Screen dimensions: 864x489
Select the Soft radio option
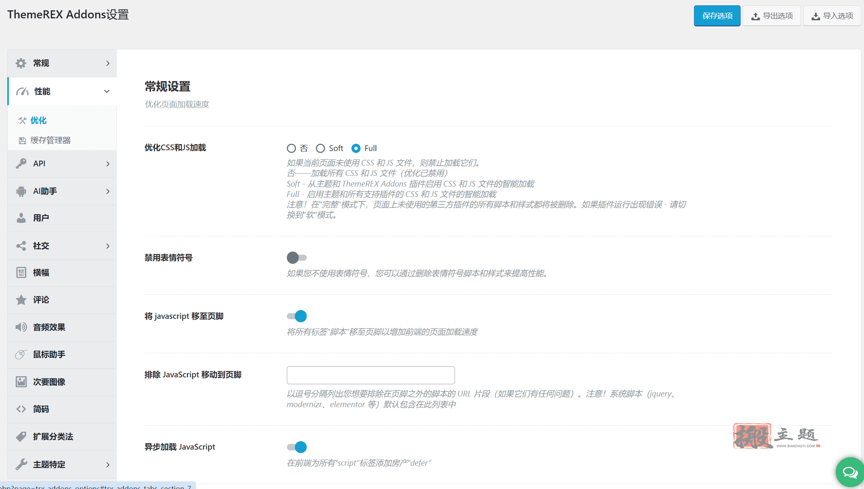[320, 148]
